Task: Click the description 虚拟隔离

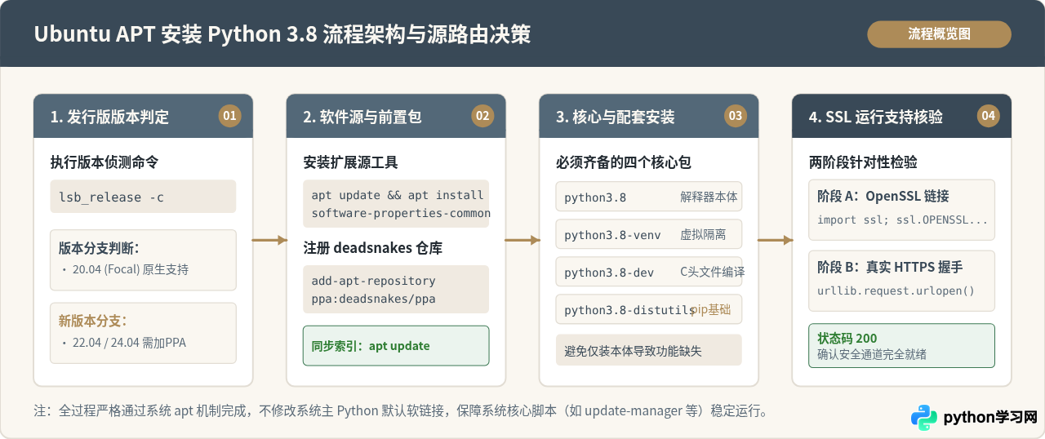Action: (x=703, y=235)
